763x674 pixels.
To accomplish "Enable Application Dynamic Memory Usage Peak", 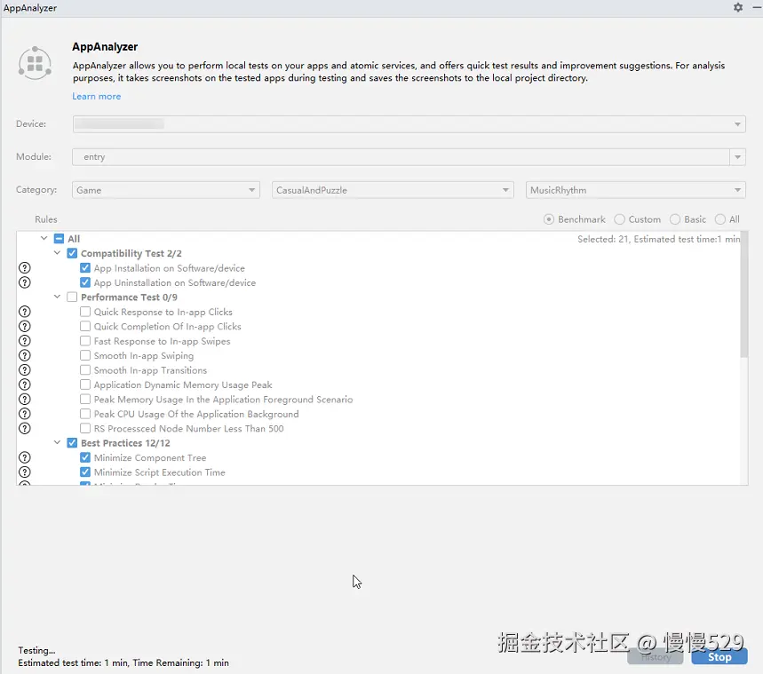I will point(85,385).
